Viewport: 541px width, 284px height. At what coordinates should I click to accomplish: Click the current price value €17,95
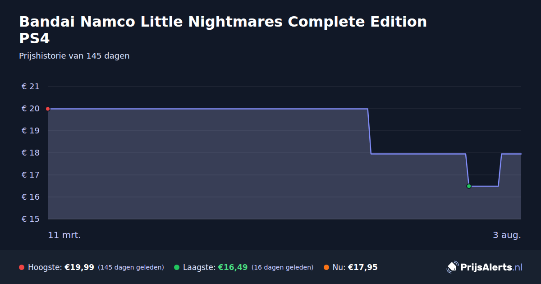363,267
